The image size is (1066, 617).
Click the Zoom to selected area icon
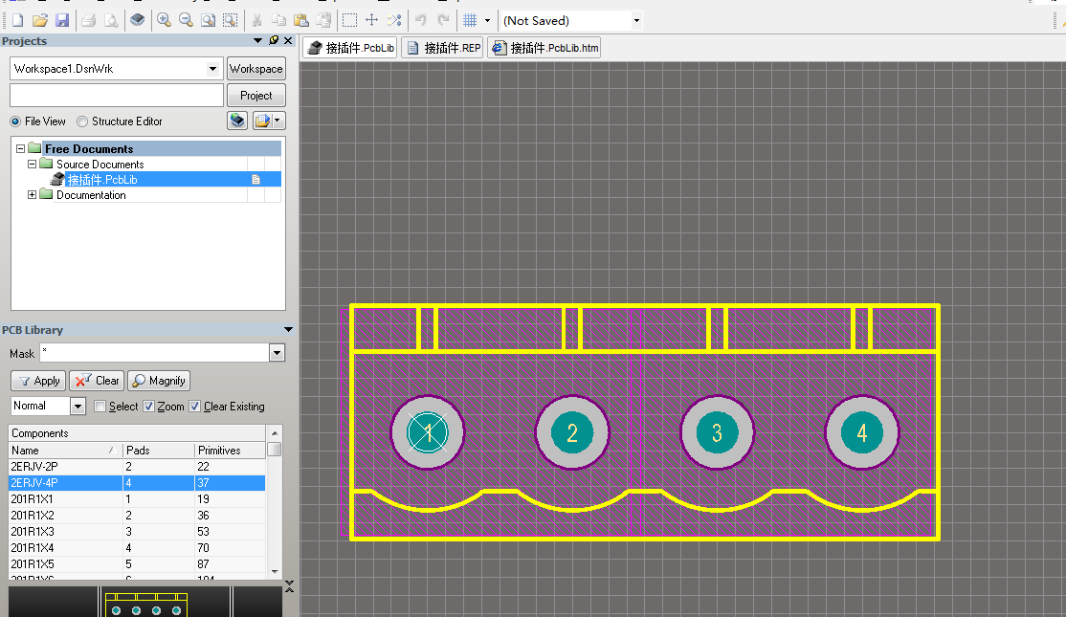(231, 20)
